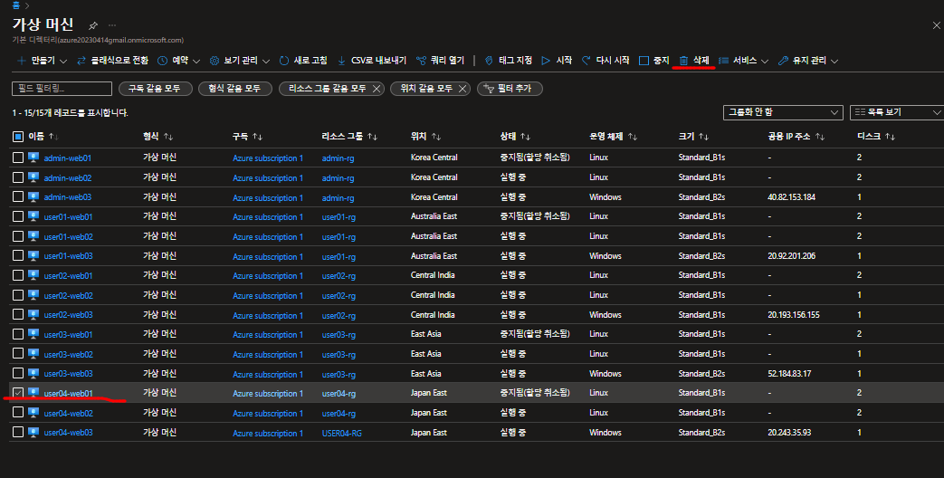Check the user04-web03 row checkbox
Viewport: 944px width, 478px height.
(x=18, y=432)
